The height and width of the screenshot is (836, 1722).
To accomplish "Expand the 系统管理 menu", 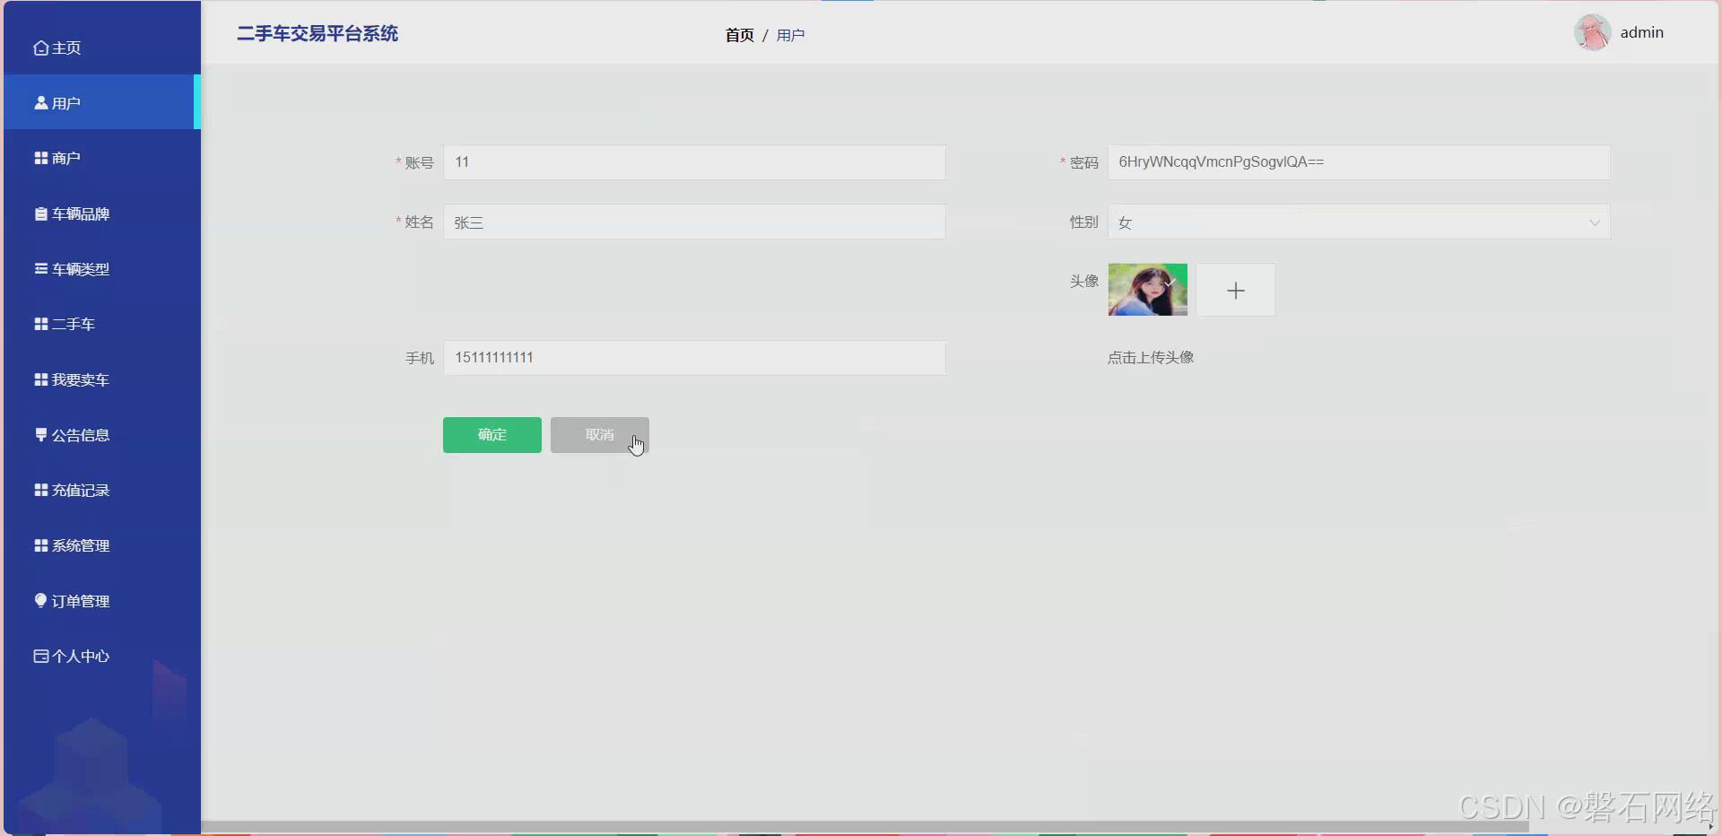I will tap(102, 545).
